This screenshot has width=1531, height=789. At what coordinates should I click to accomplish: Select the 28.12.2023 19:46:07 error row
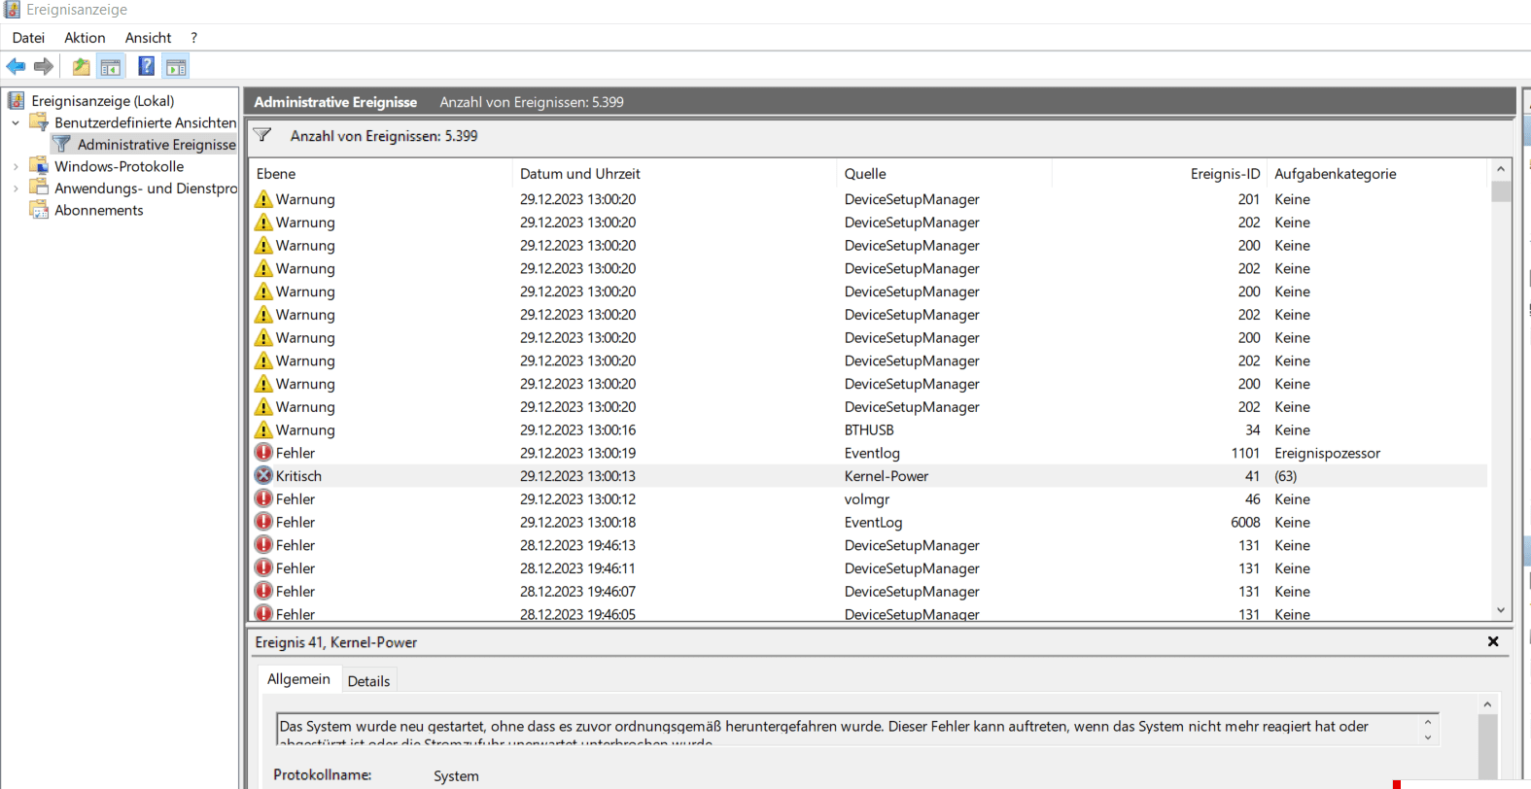[868, 591]
